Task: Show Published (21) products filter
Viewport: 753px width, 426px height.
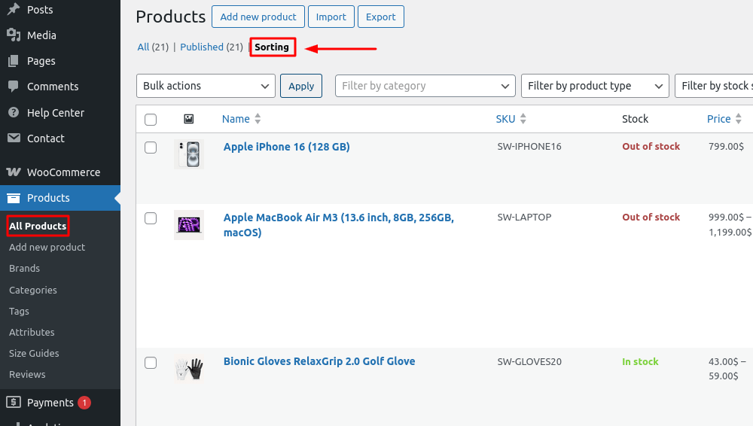Action: [212, 47]
